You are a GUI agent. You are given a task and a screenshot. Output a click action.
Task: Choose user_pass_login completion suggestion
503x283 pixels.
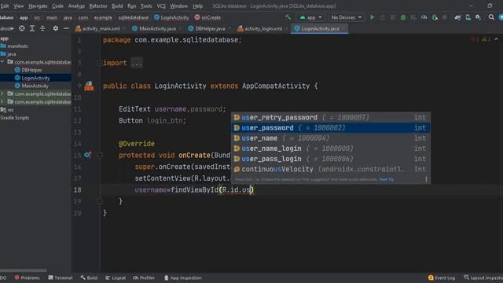tap(331, 159)
